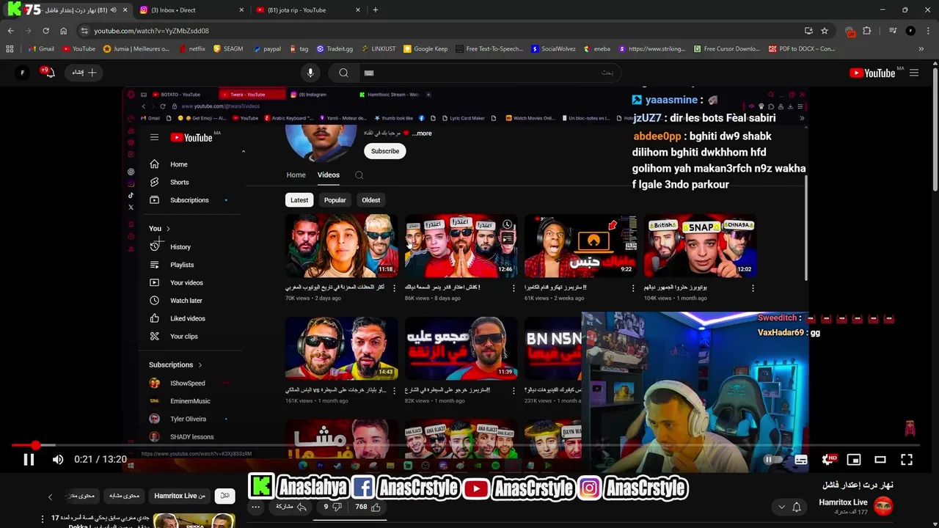Open the notification bell dropdown beside Hamritox Live
Image resolution: width=939 pixels, height=528 pixels.
(x=790, y=507)
